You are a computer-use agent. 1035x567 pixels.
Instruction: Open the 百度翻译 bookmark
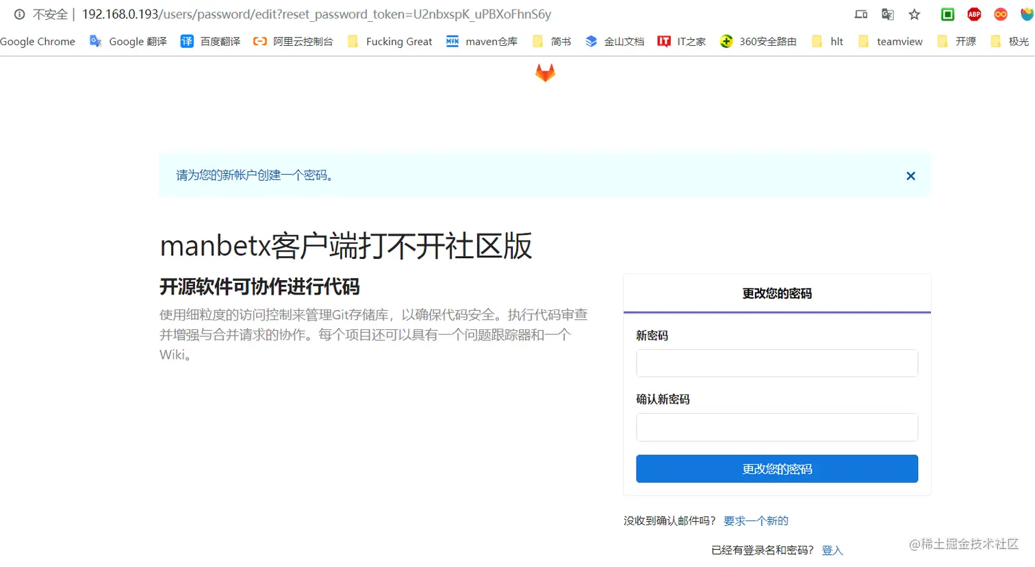pyautogui.click(x=210, y=42)
